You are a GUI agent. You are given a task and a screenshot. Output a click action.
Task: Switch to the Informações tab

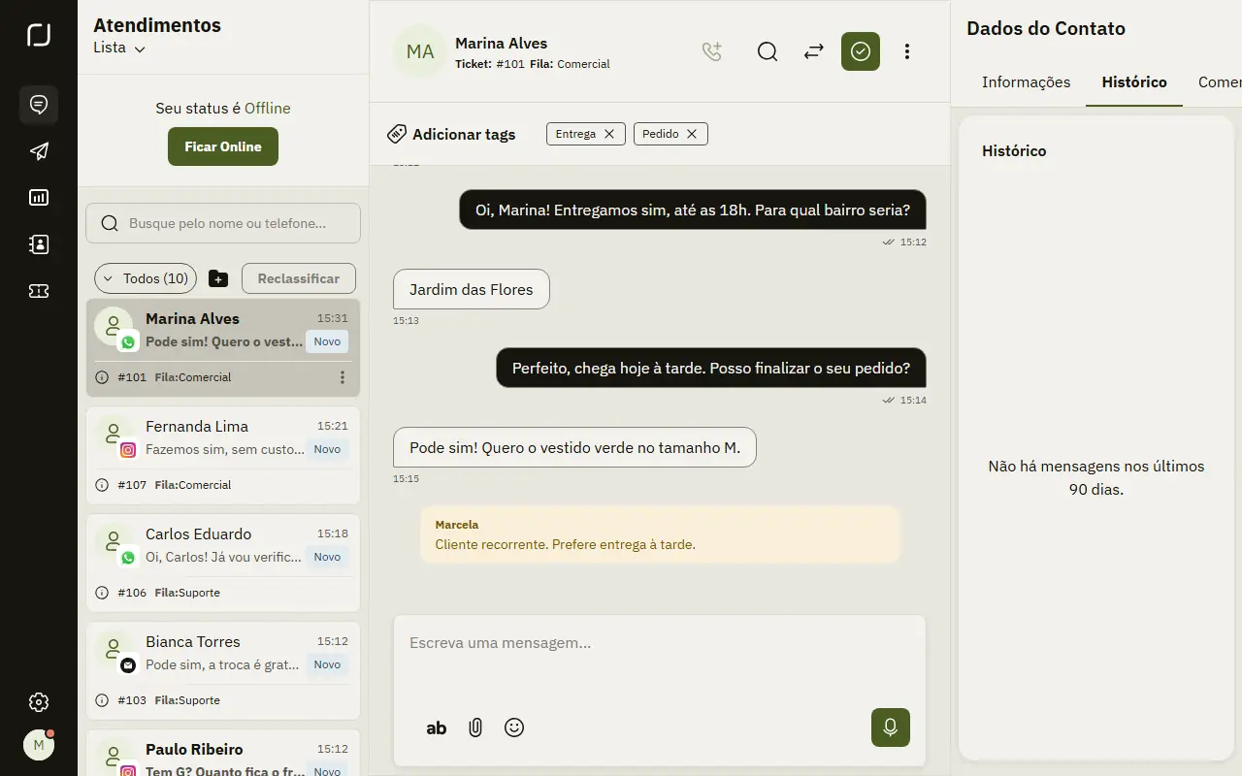[x=1026, y=82]
